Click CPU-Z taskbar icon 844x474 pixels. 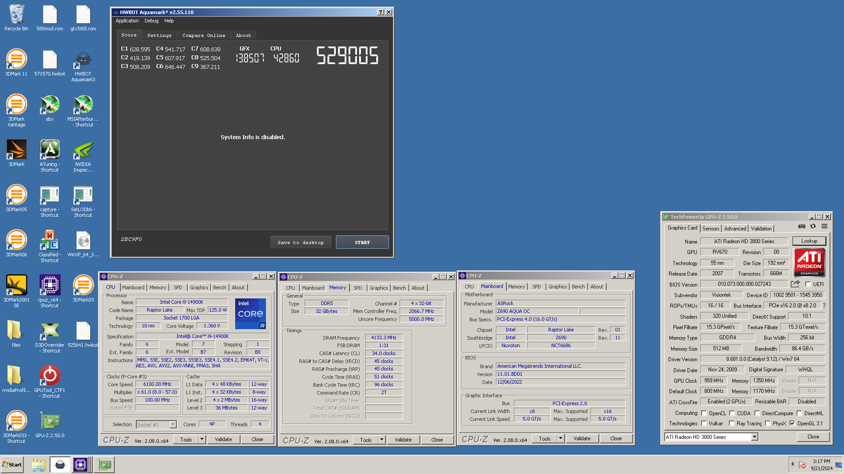[x=80, y=465]
